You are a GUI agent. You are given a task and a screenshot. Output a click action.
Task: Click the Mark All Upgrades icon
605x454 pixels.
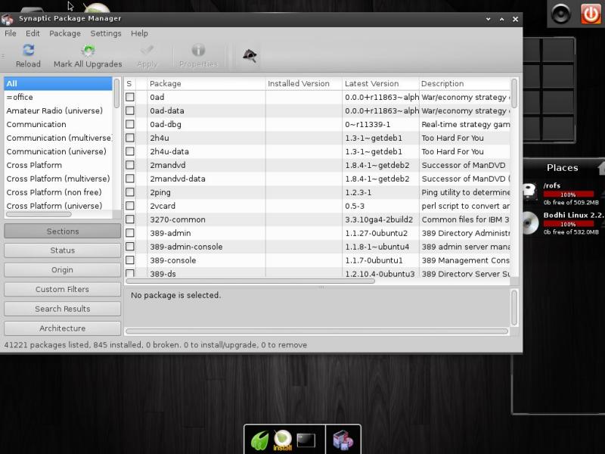click(x=88, y=50)
